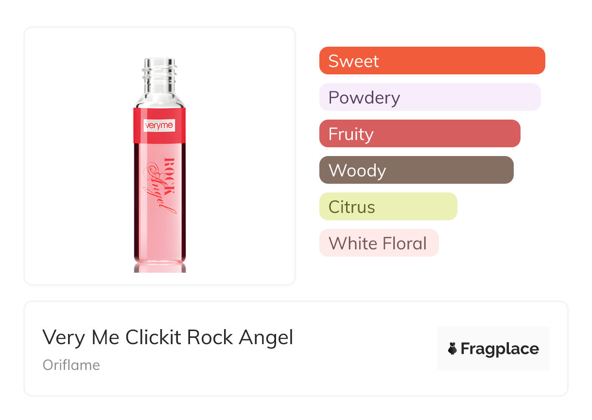Open the Oriflame brand link
592x420 pixels.
(x=71, y=365)
